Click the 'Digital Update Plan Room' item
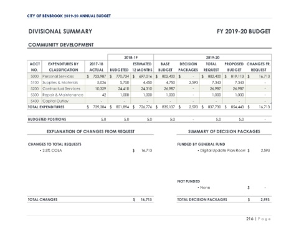299x231 pixels. click(222, 151)
